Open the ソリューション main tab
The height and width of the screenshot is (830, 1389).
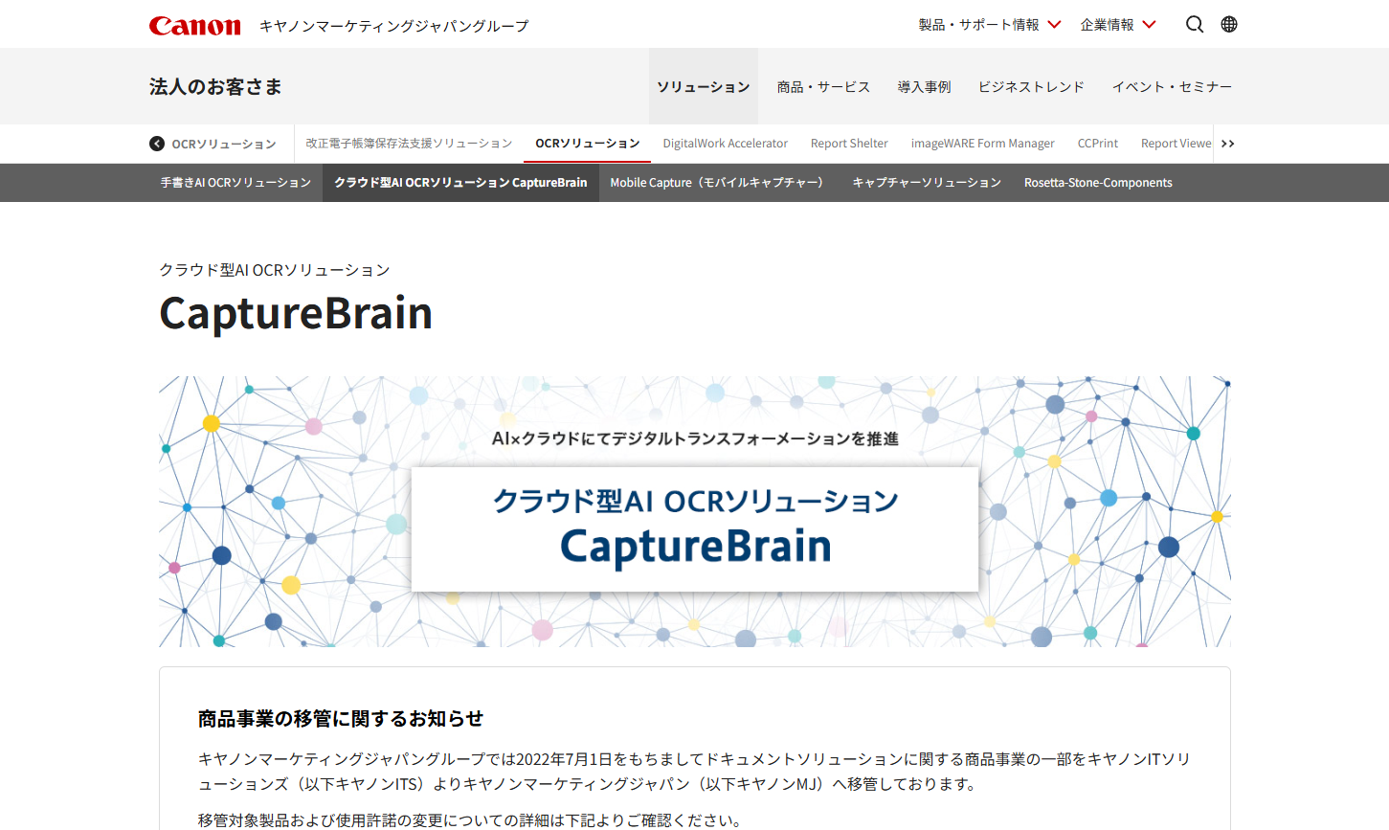(x=704, y=86)
